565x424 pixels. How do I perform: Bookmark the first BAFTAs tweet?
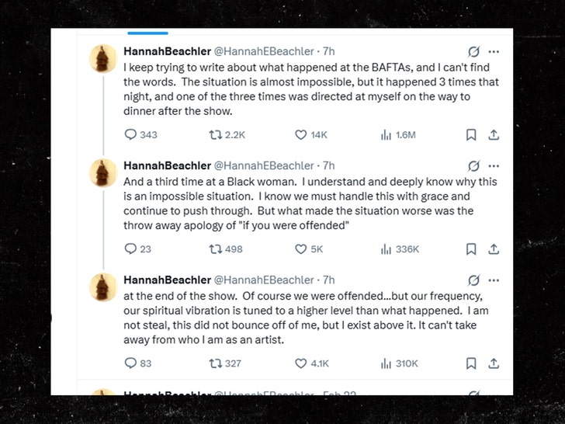coord(470,134)
